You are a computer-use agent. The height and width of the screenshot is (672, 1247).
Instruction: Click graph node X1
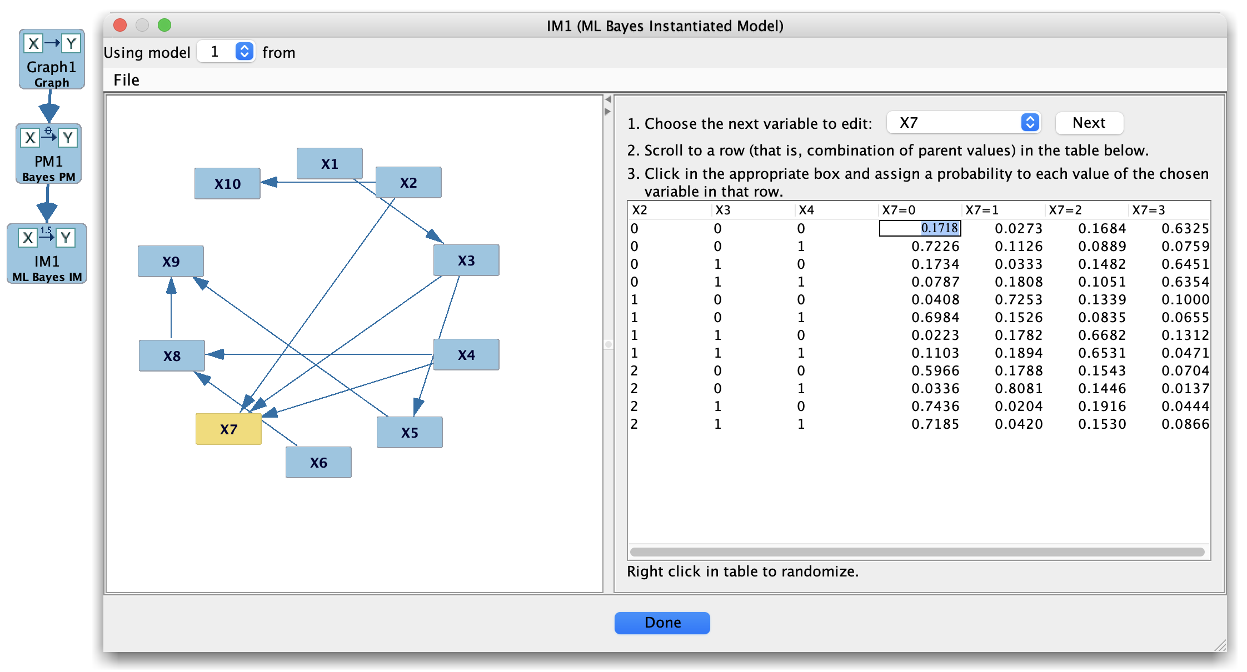tap(330, 164)
